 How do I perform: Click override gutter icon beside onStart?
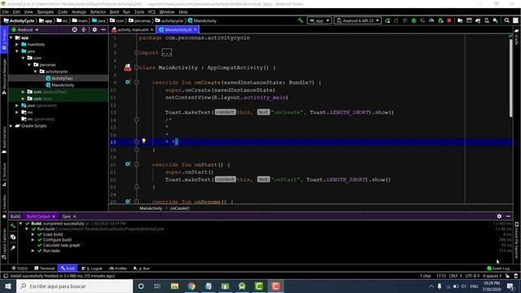128,164
